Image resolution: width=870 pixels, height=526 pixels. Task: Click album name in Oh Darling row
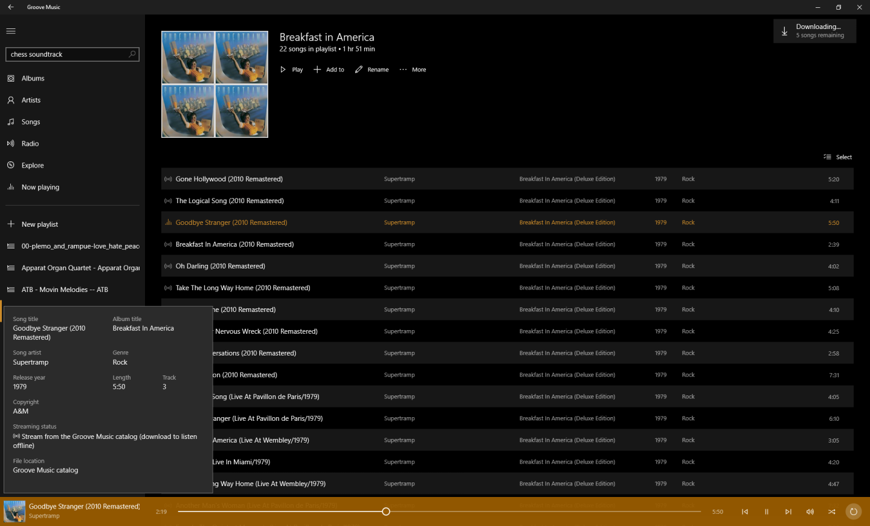pos(567,266)
